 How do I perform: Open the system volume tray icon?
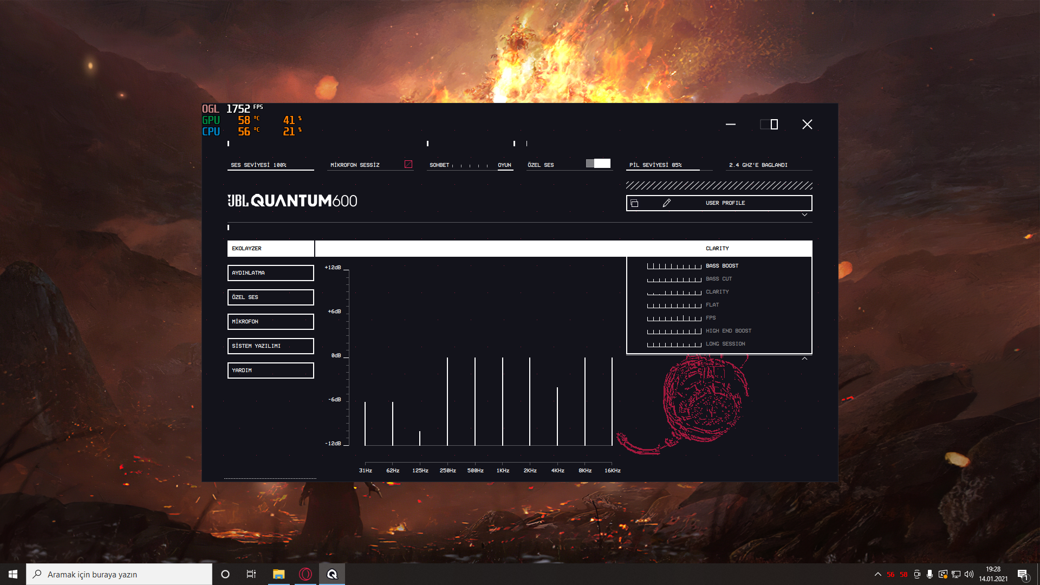pos(969,574)
